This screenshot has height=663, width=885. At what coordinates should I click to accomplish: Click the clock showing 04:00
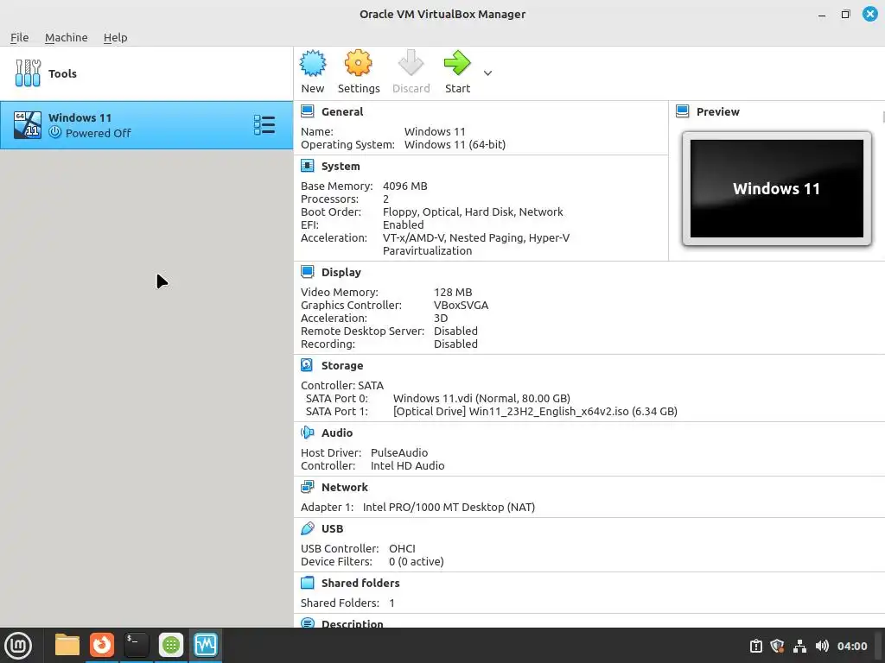pyautogui.click(x=852, y=646)
